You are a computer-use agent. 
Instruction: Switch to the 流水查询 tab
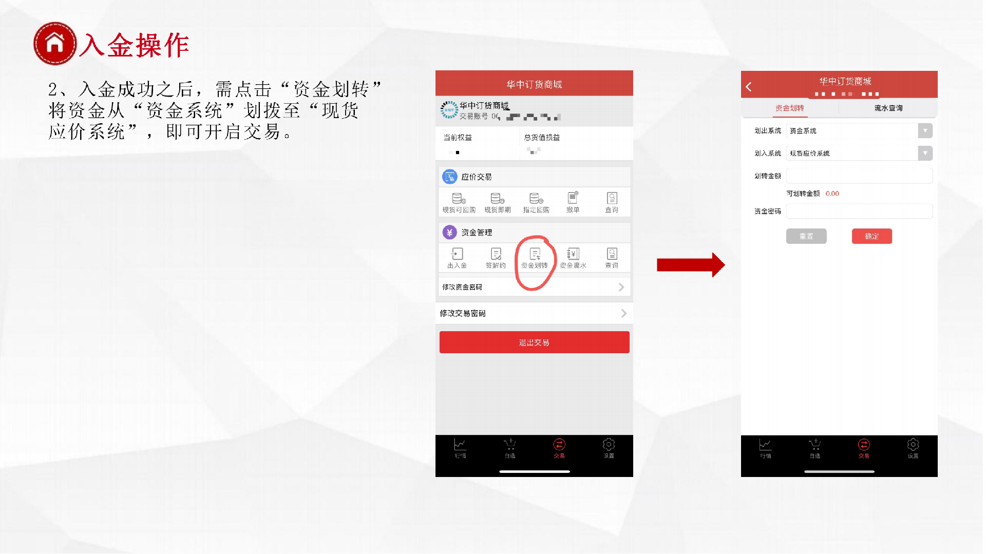click(888, 108)
